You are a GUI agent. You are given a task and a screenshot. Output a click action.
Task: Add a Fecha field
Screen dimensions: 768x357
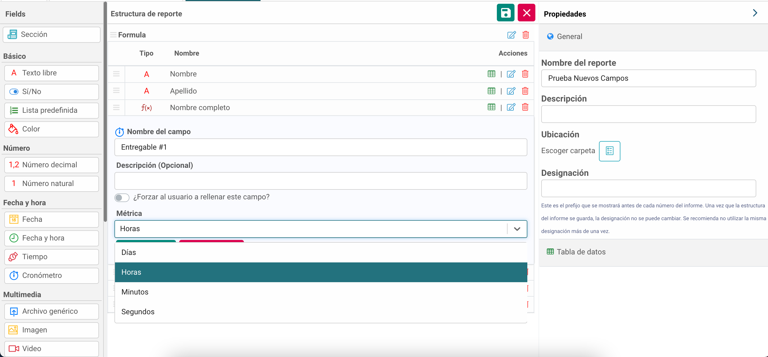(x=52, y=220)
